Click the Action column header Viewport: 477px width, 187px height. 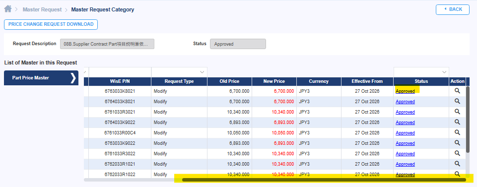tap(458, 81)
